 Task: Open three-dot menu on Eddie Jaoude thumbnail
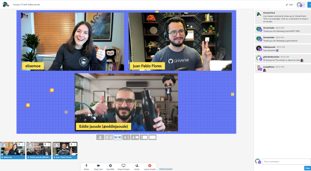[49, 145]
